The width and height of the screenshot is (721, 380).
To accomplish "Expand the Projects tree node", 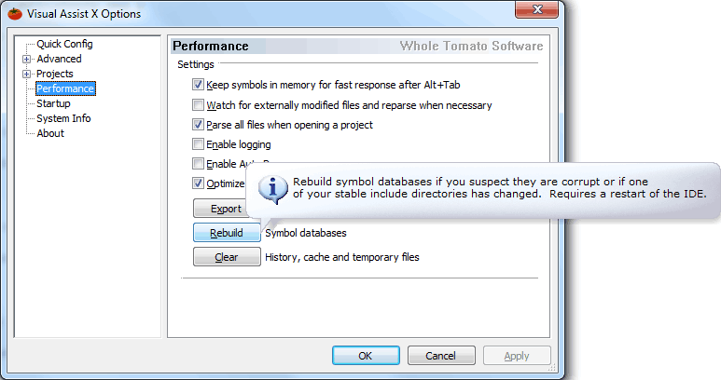I will point(27,74).
